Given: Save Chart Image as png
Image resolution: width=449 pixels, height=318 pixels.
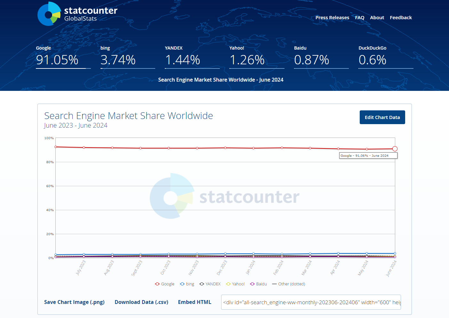Looking at the screenshot, I should 74,302.
